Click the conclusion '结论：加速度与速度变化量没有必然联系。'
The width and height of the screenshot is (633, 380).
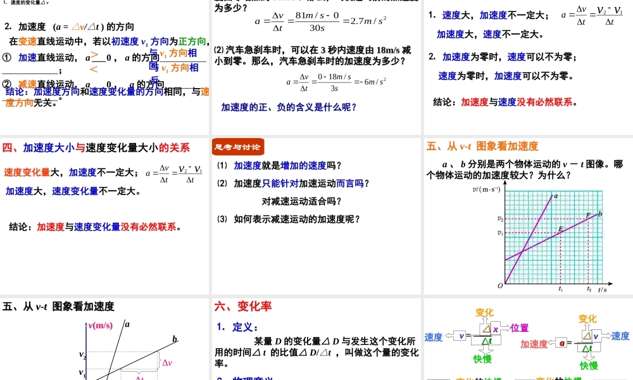tap(96, 227)
